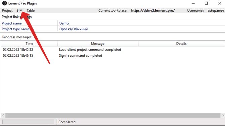Minimize the Lement Pro Plugin window
Viewport: 225px width, 126px height.
[193, 3]
